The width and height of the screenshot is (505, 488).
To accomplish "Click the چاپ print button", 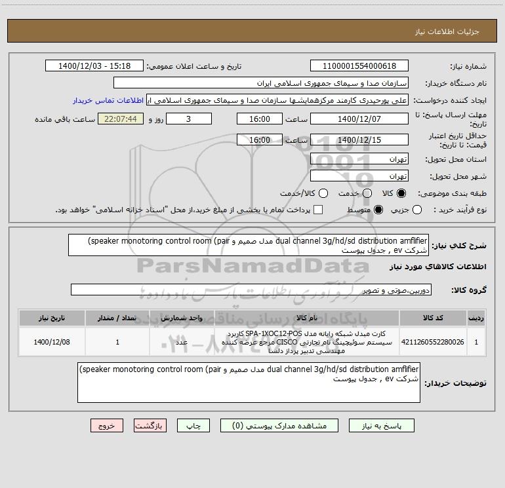I will tap(193, 426).
